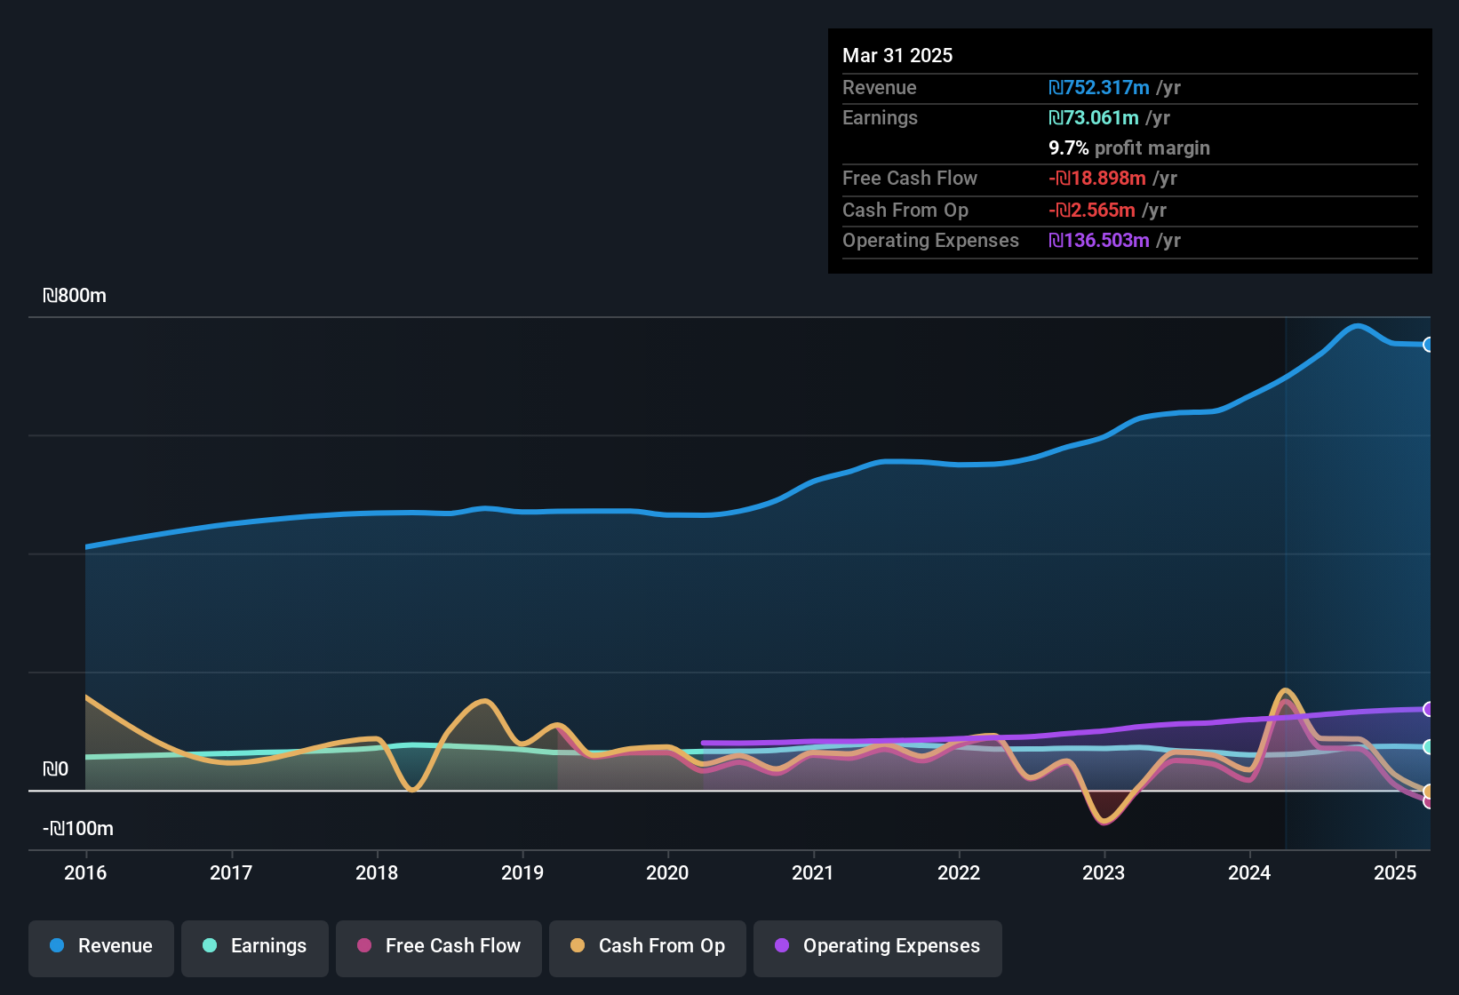Image resolution: width=1459 pixels, height=995 pixels.
Task: Click the 2023 x-axis label
Action: coord(1104,872)
